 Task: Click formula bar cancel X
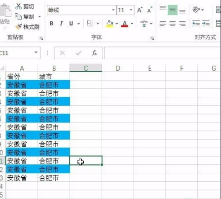pos(62,53)
